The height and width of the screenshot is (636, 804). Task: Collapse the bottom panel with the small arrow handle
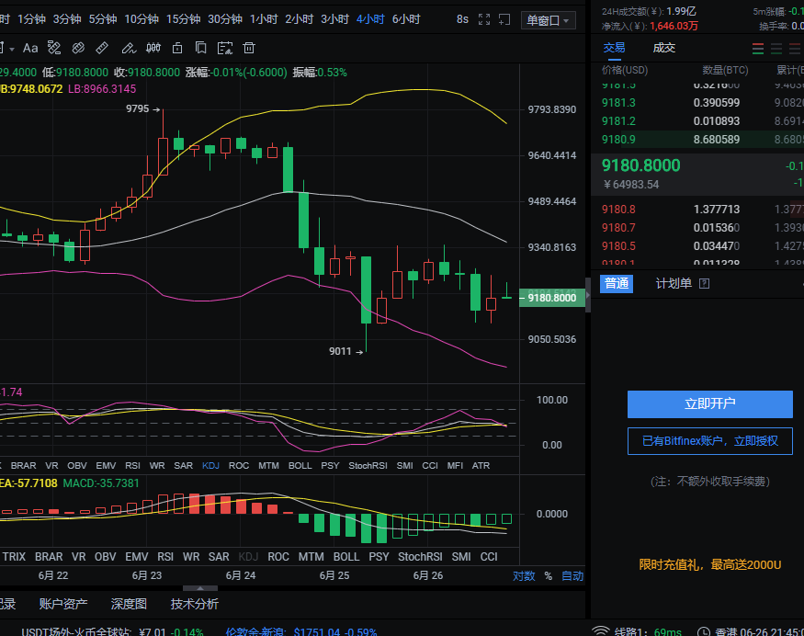198,586
